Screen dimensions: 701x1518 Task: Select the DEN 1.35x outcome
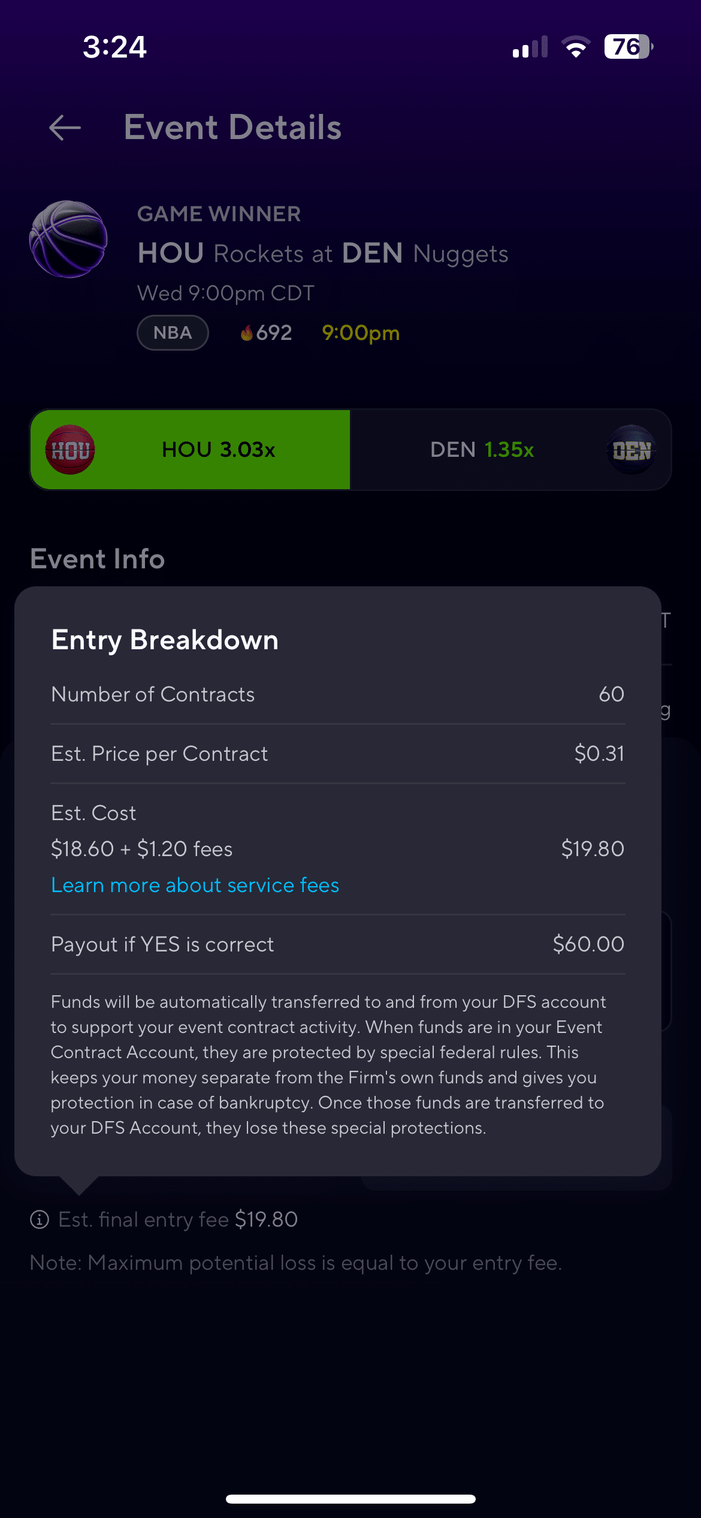pos(482,450)
